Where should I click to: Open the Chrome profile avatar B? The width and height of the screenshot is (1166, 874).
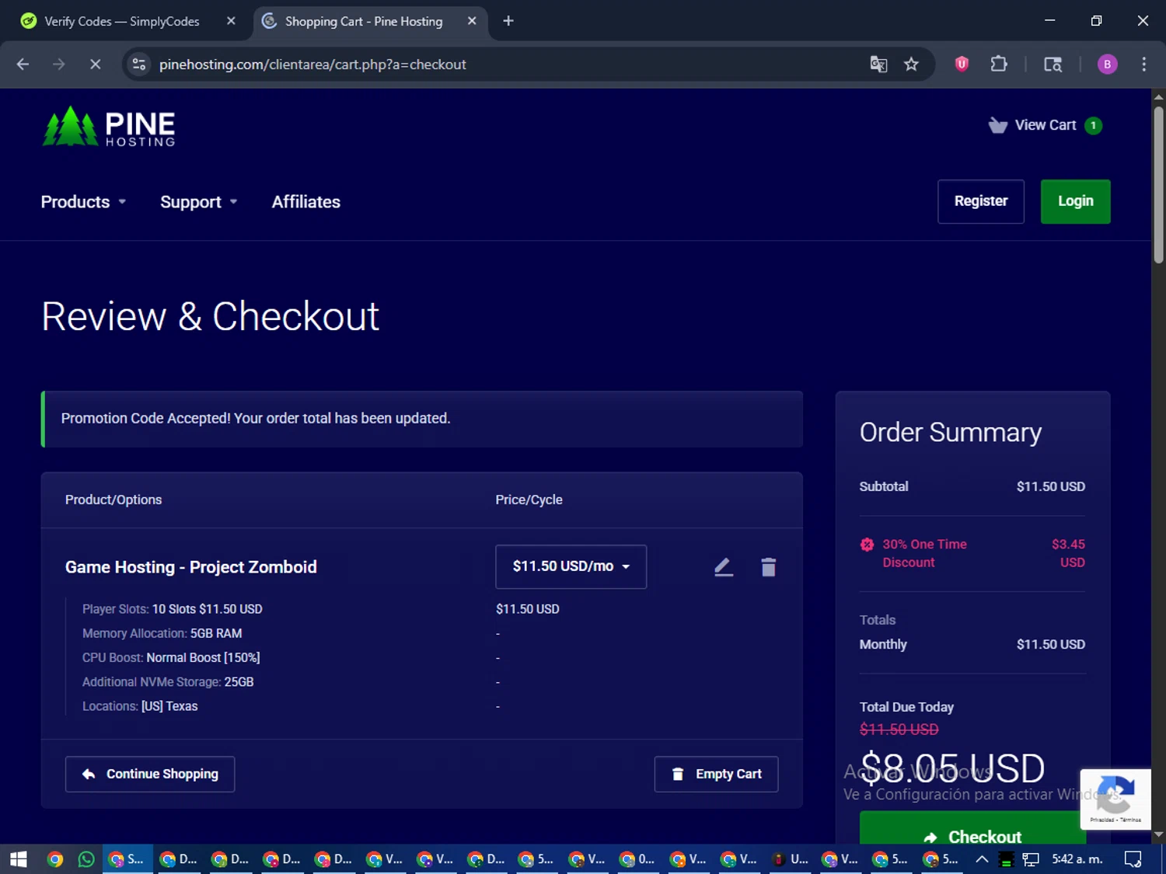pyautogui.click(x=1107, y=64)
